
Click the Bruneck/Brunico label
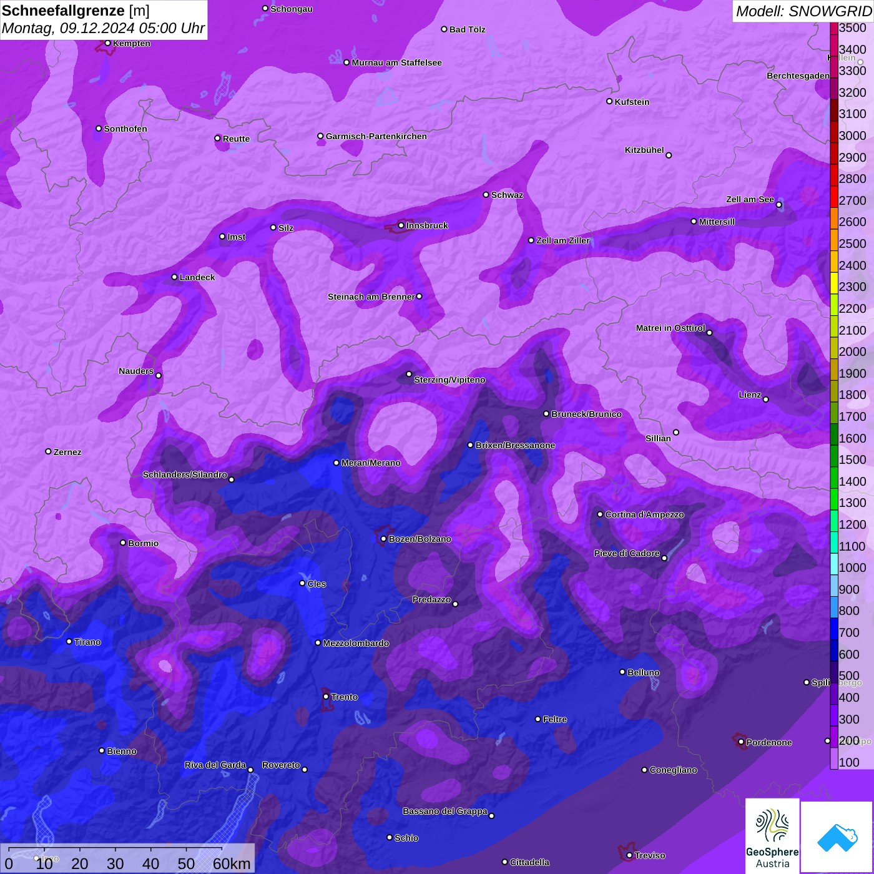[586, 414]
